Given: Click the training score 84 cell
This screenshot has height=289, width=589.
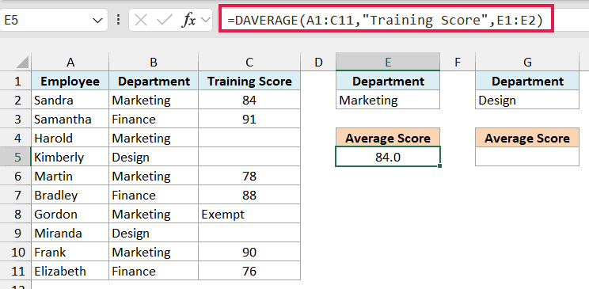Looking at the screenshot, I should (249, 100).
